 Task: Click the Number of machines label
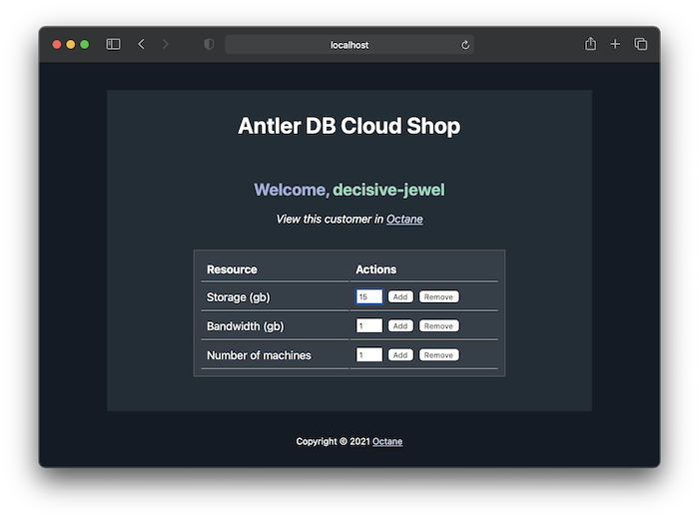259,355
